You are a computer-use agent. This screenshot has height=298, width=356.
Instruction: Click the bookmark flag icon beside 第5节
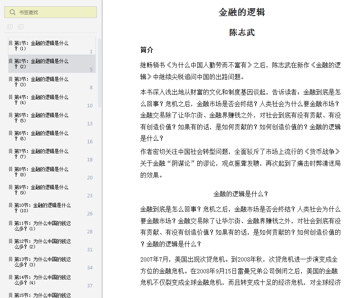(11, 115)
